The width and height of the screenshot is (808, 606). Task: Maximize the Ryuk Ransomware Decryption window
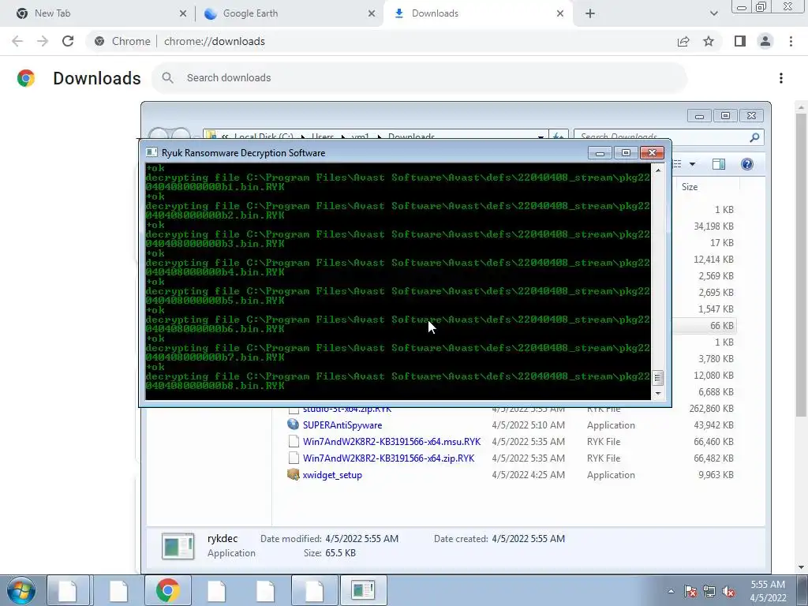pos(626,152)
